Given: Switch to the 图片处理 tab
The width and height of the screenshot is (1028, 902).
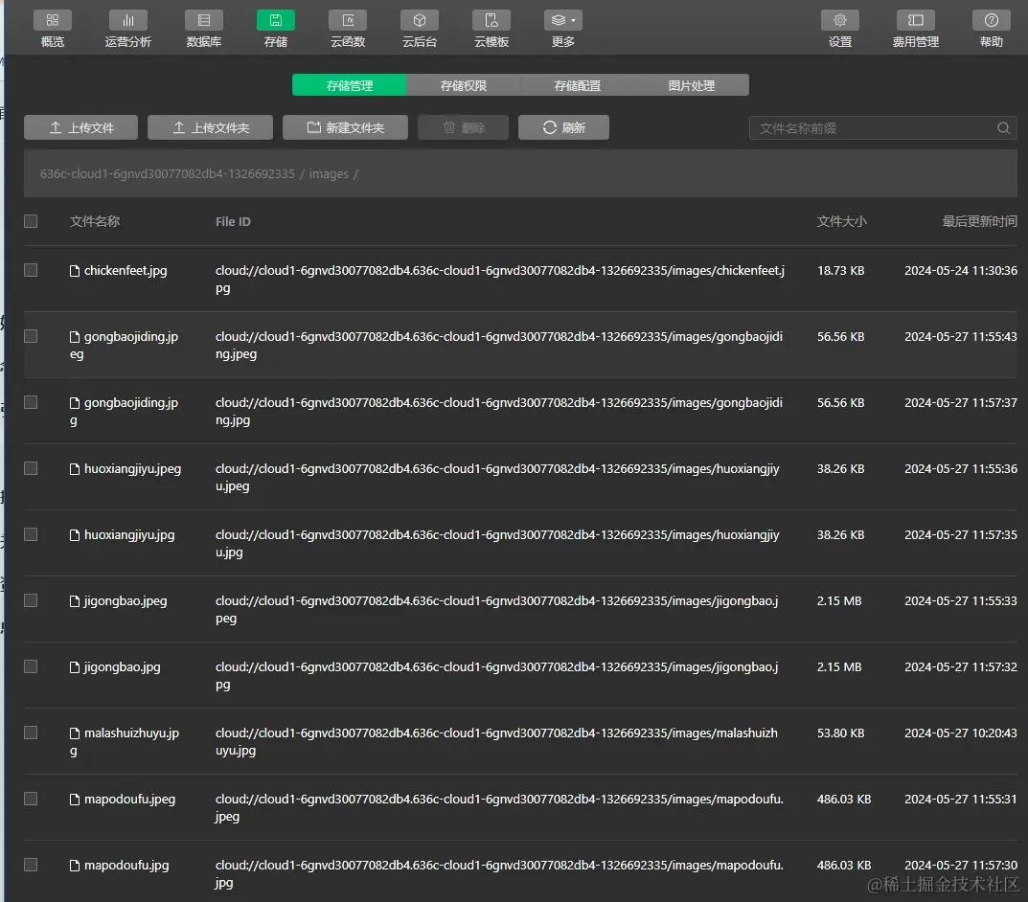Looking at the screenshot, I should (692, 85).
